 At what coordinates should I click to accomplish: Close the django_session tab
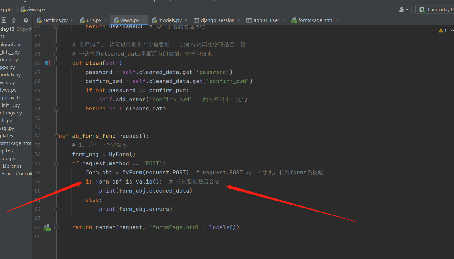(x=239, y=20)
